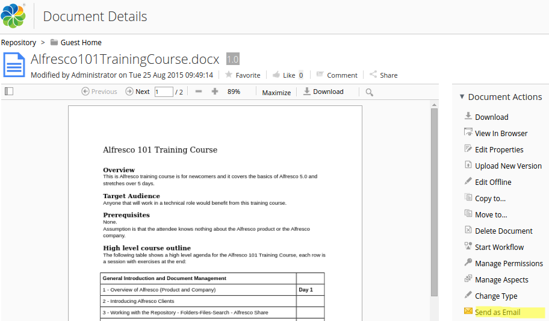Click the Favorite link
The height and width of the screenshot is (321, 549).
pyautogui.click(x=248, y=75)
